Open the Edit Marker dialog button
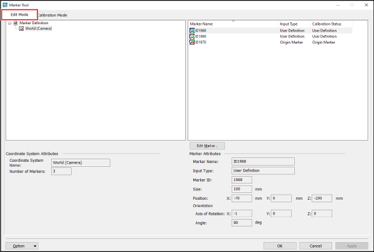The height and width of the screenshot is (252, 374). [x=207, y=146]
